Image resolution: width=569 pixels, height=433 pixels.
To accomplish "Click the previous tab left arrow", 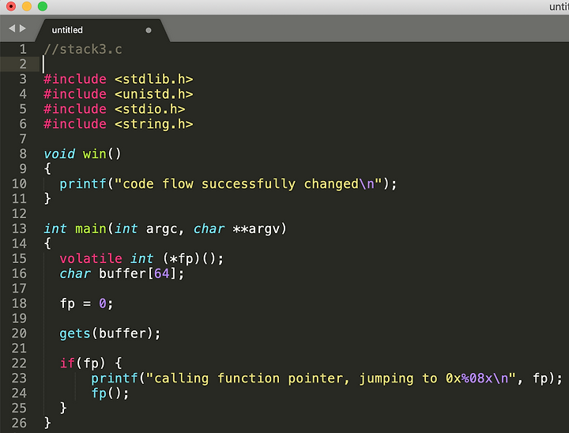I will click(12, 28).
